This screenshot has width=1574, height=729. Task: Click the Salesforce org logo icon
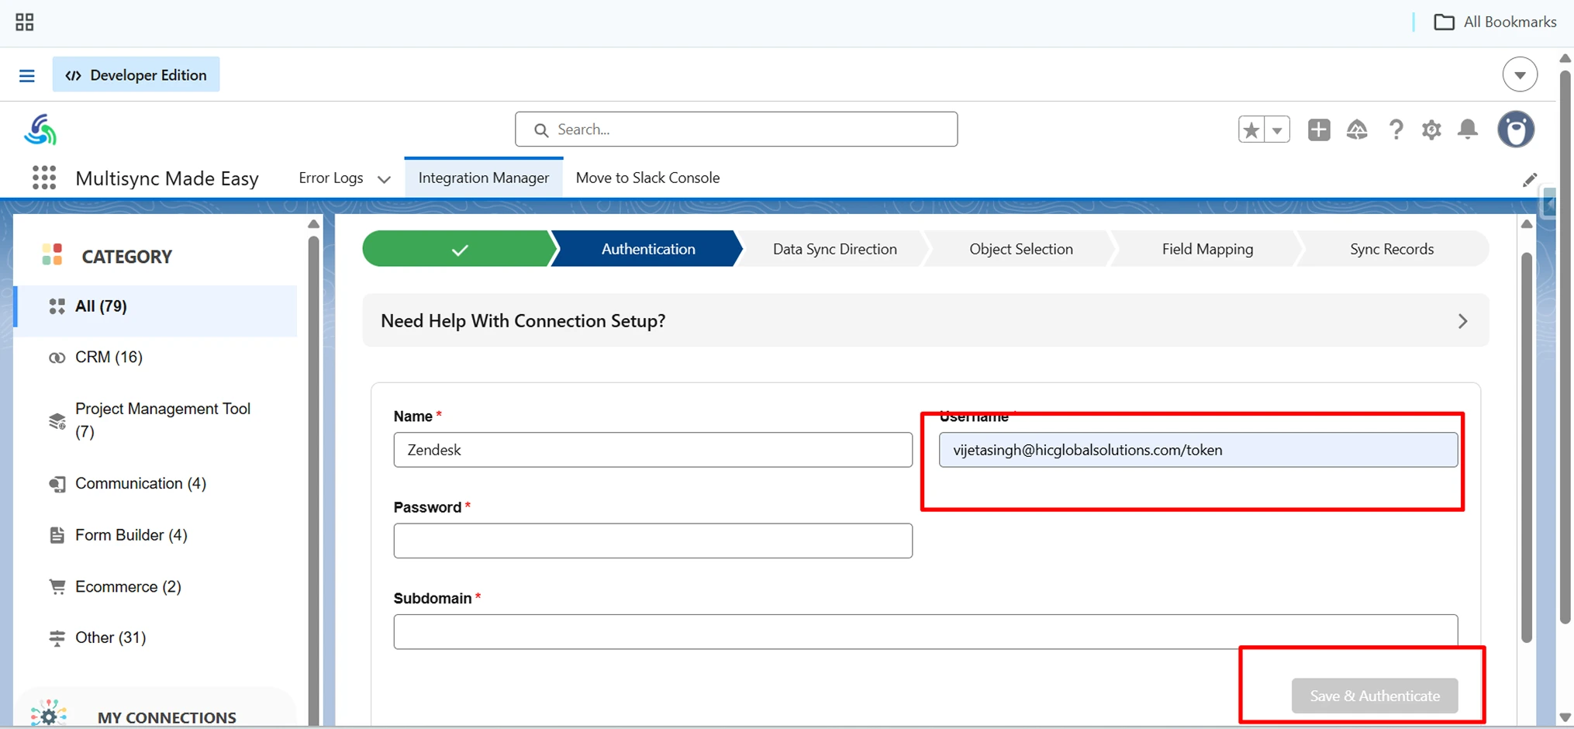(40, 130)
